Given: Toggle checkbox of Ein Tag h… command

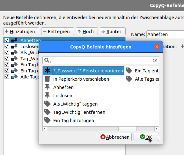Looking at the screenshot, I should pos(7,64).
